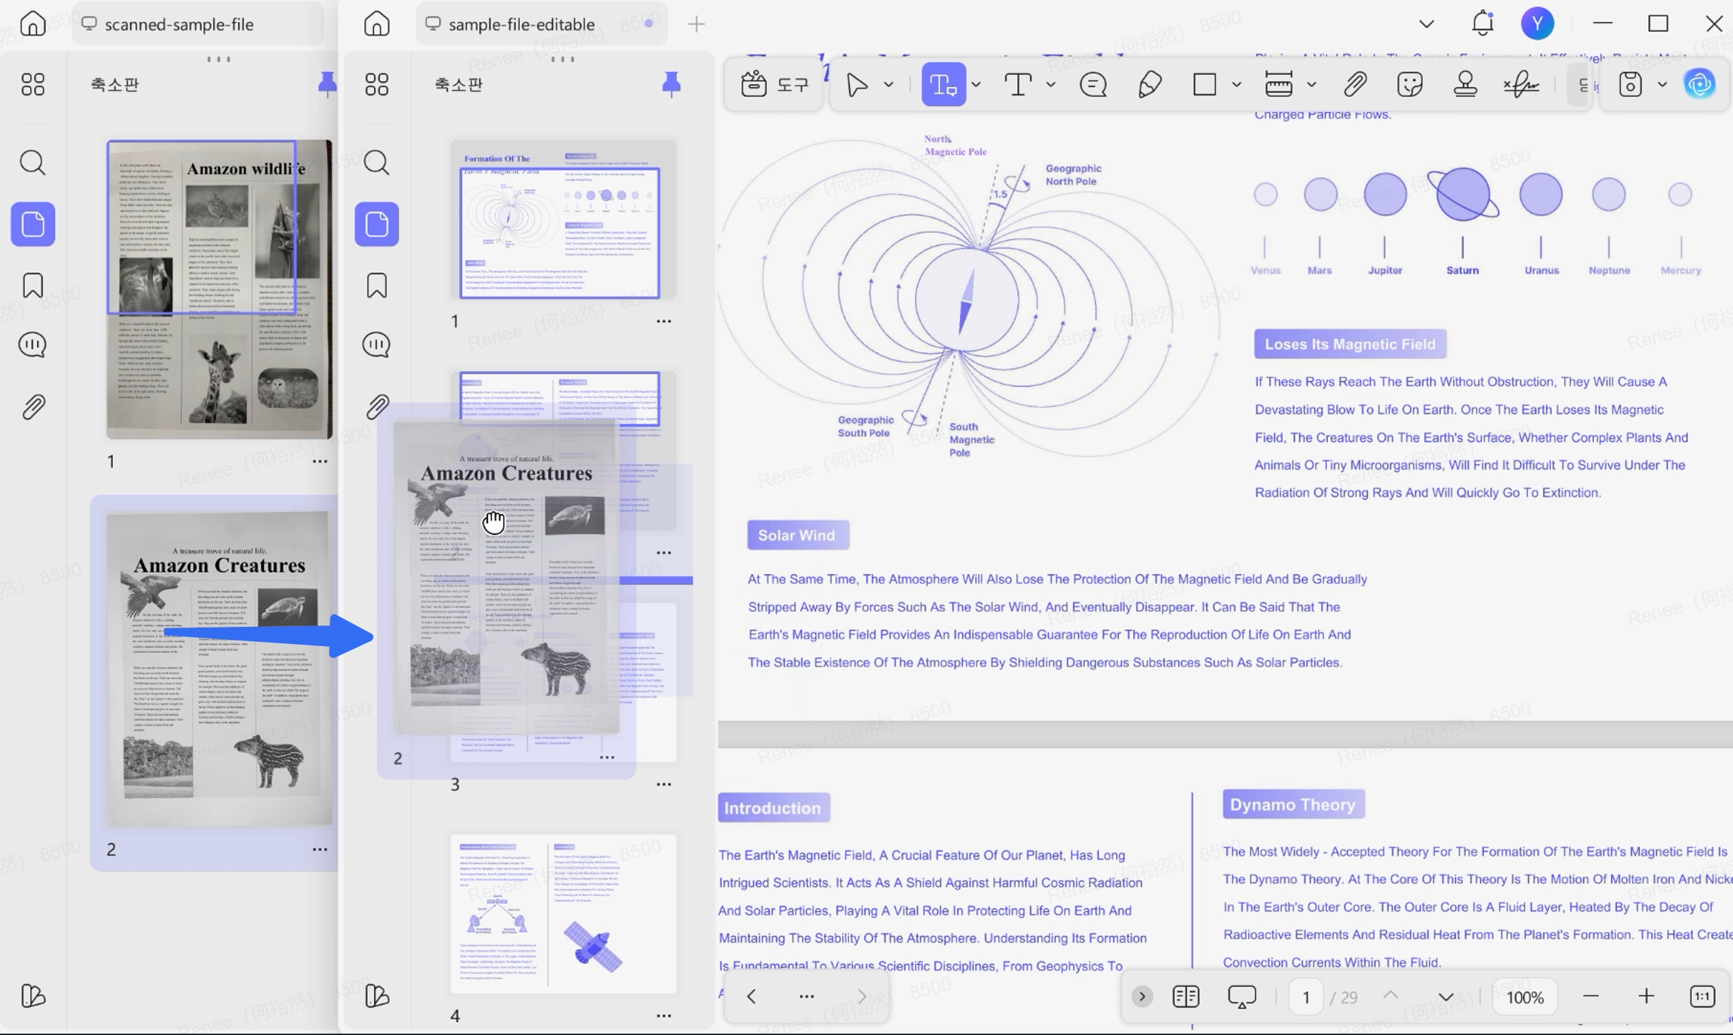Zoom in with the plus button
1733x1035 pixels.
point(1645,996)
